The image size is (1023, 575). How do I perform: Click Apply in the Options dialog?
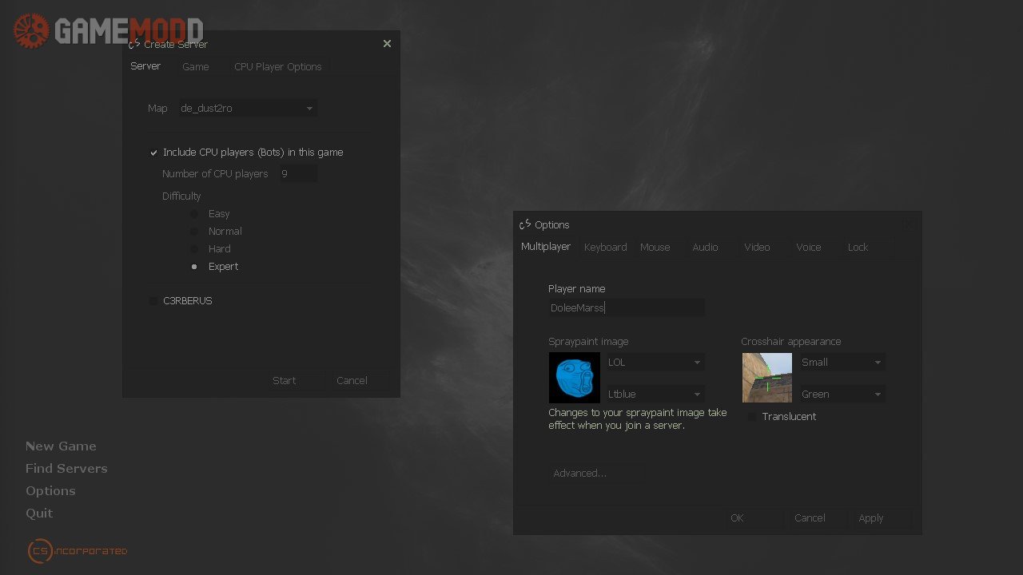point(870,518)
